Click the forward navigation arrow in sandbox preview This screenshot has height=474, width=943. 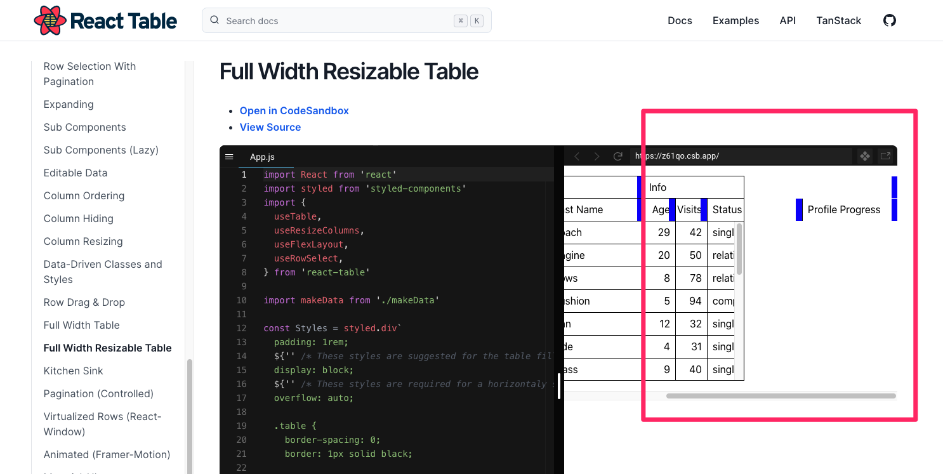597,155
